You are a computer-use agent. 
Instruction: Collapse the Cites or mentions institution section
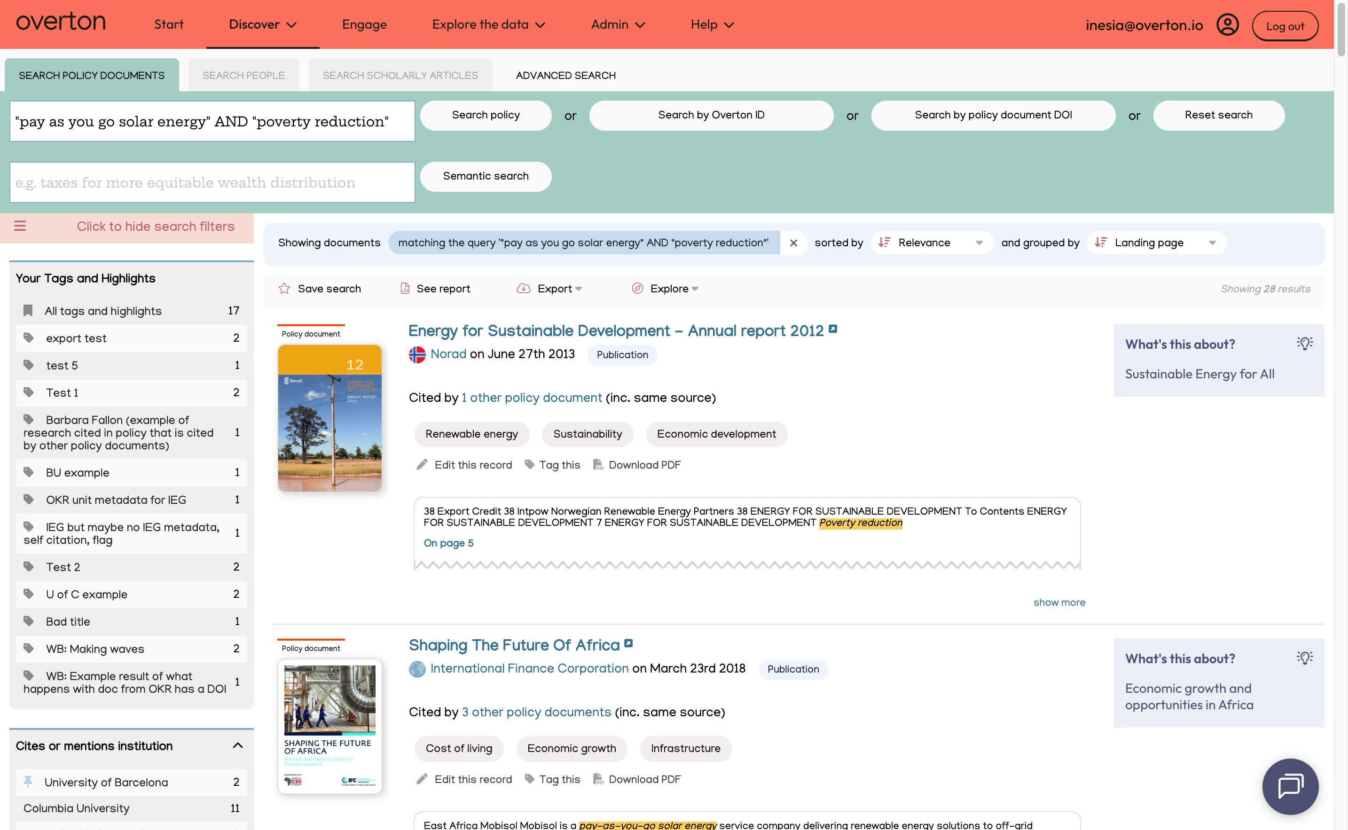point(238,745)
